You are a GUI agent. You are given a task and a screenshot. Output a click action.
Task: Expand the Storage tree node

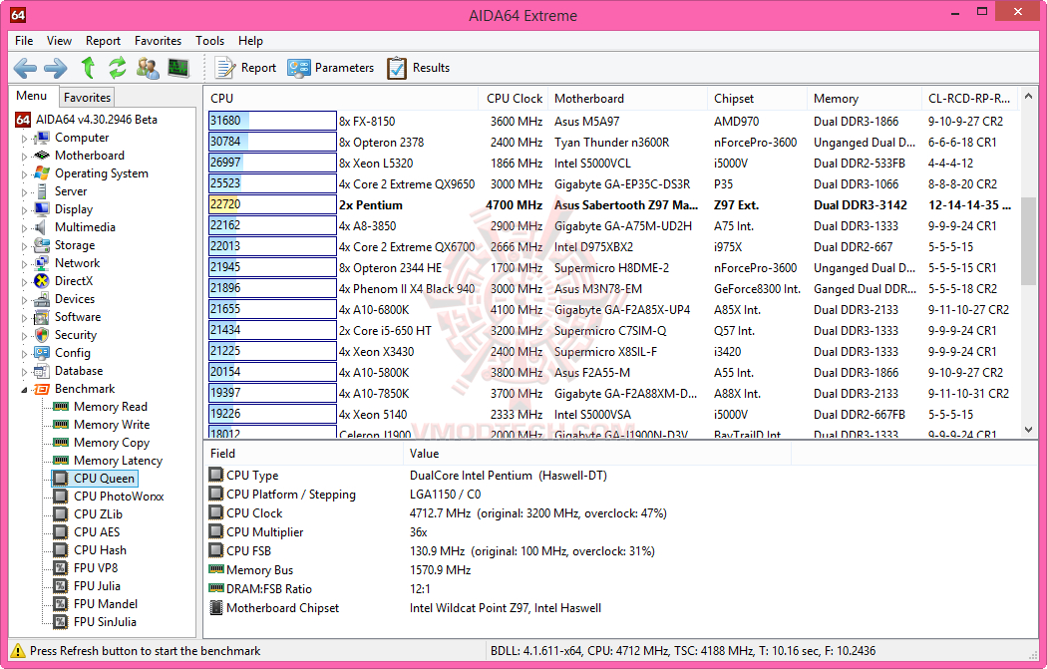point(25,246)
